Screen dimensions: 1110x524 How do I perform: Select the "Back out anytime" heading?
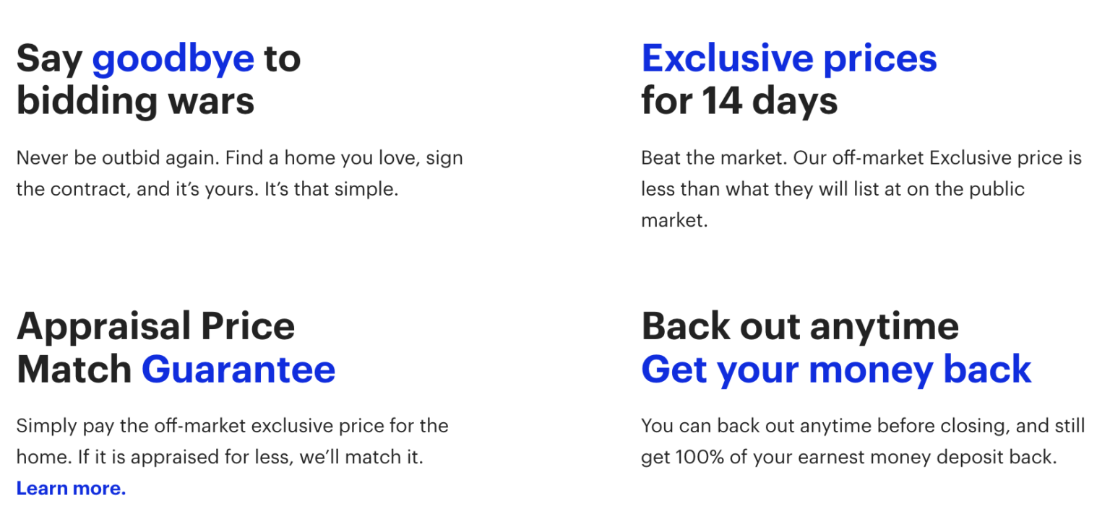(x=800, y=326)
